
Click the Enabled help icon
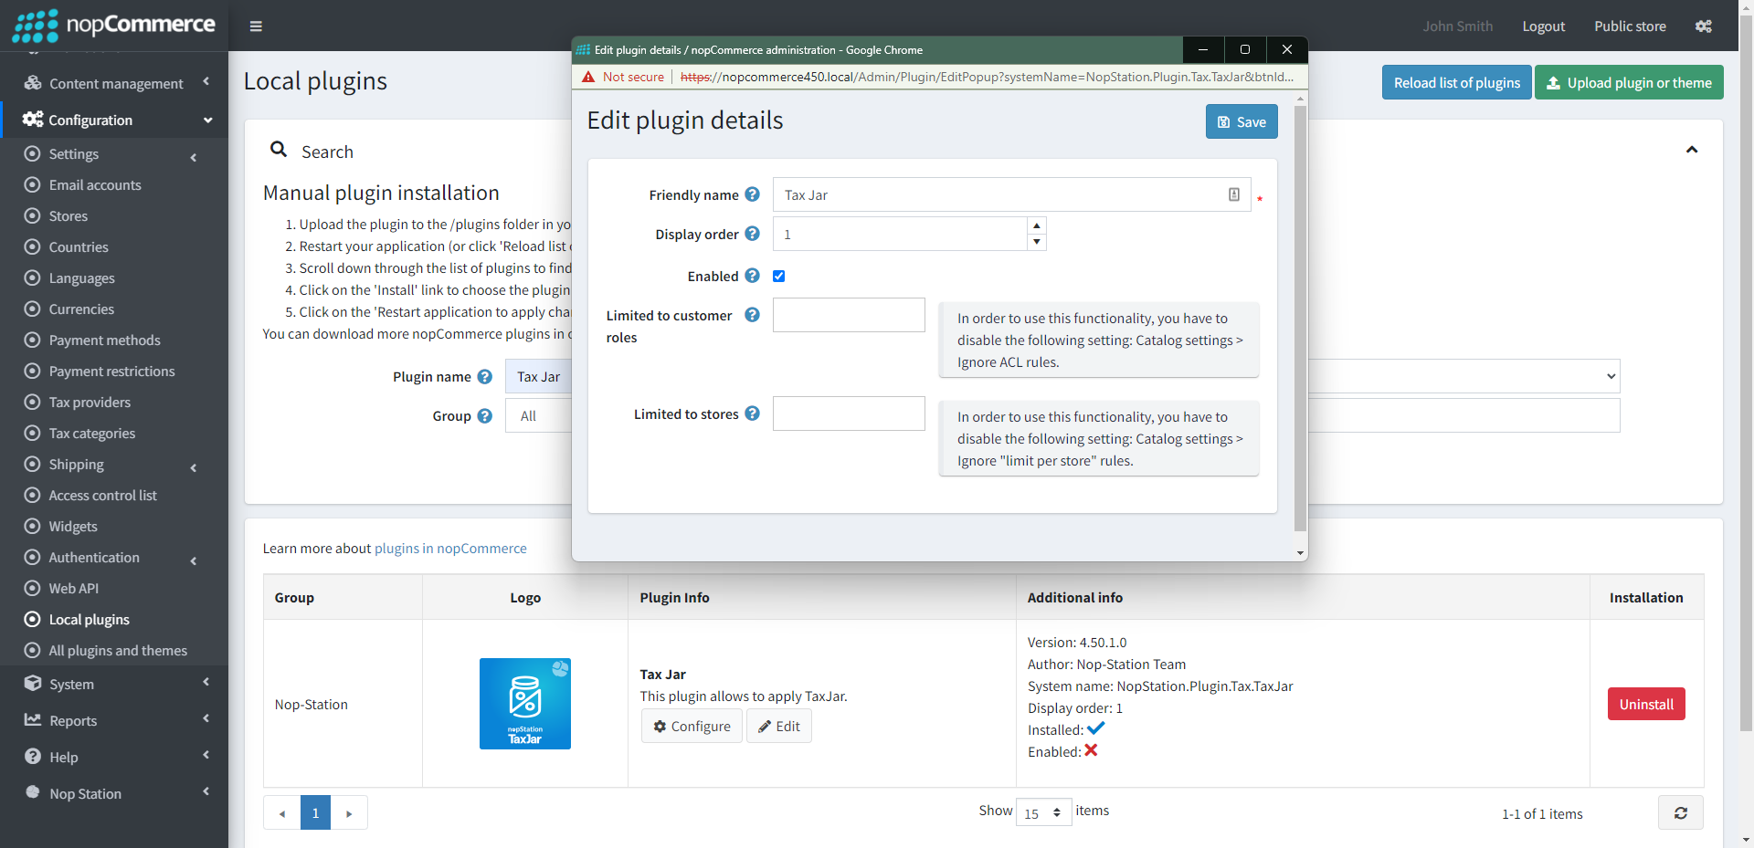tap(752, 276)
